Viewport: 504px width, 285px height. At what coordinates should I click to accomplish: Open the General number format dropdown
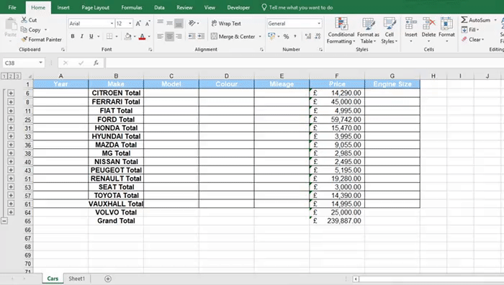(319, 24)
